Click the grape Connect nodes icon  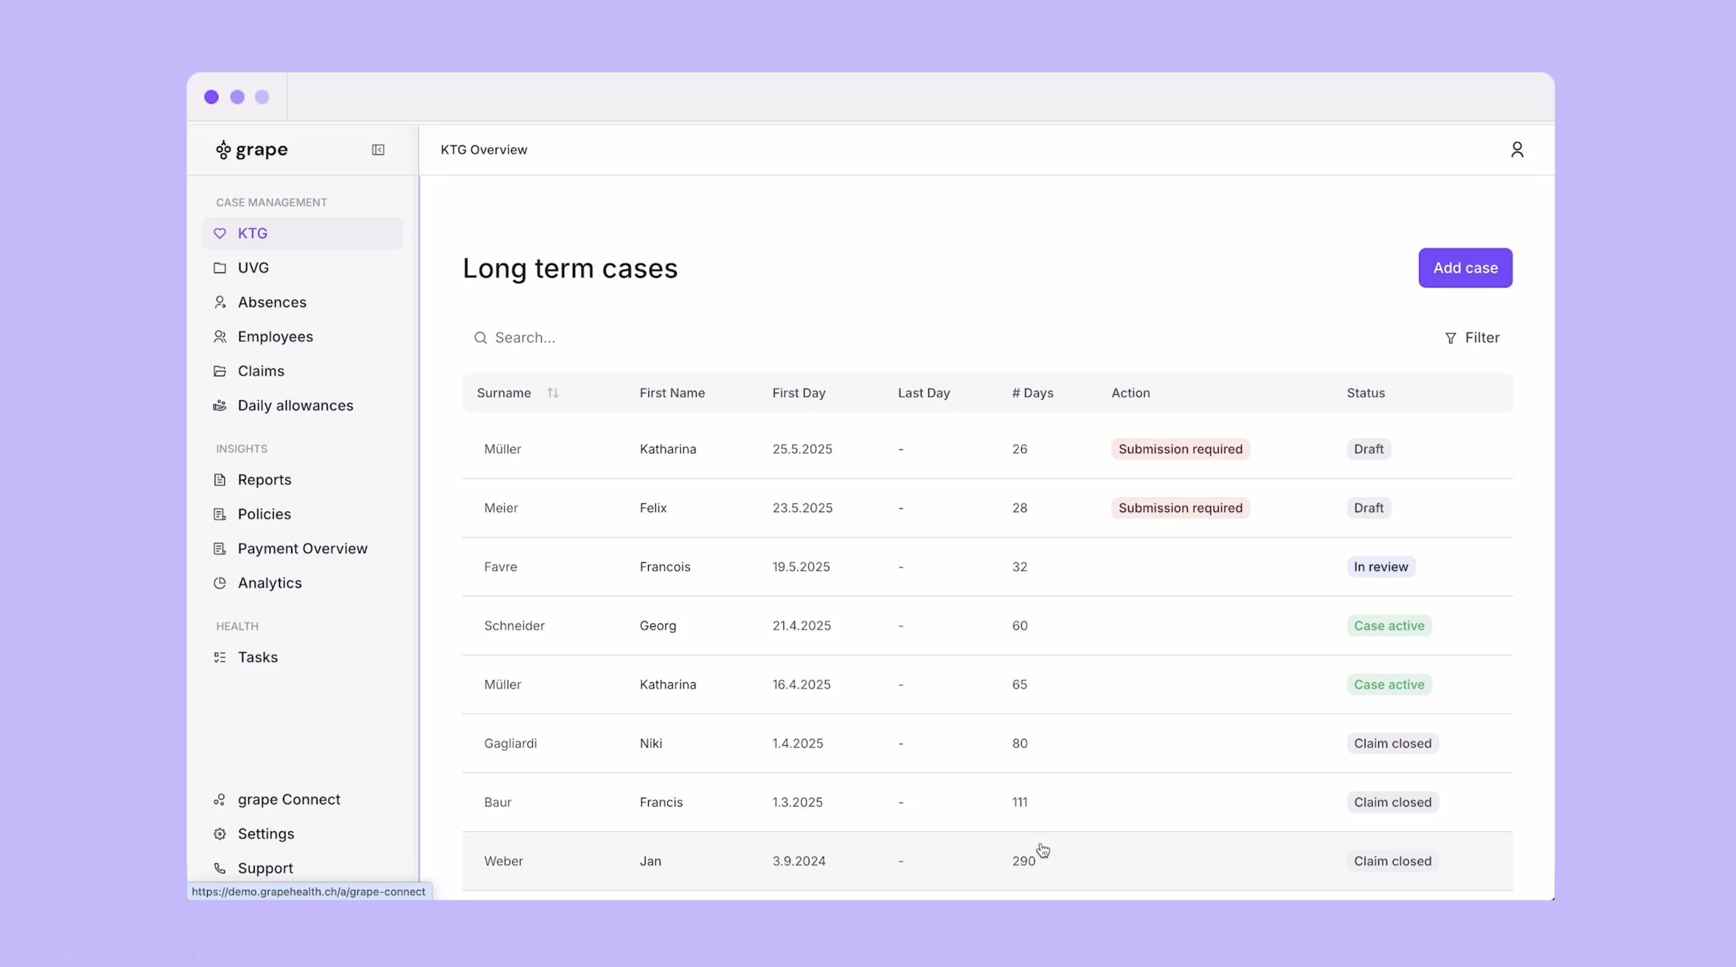coord(220,799)
